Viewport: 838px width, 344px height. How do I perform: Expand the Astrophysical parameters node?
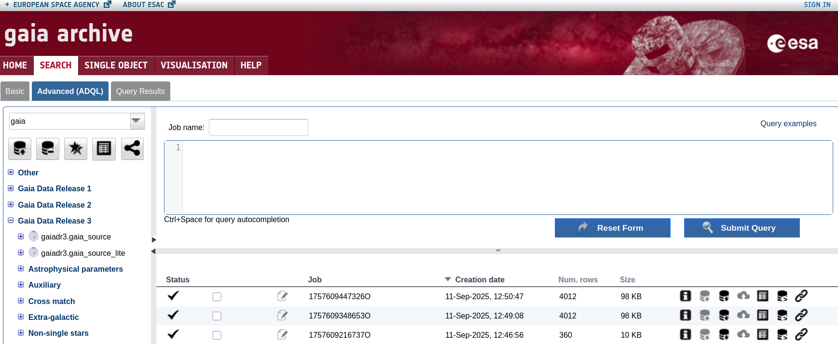tap(21, 269)
